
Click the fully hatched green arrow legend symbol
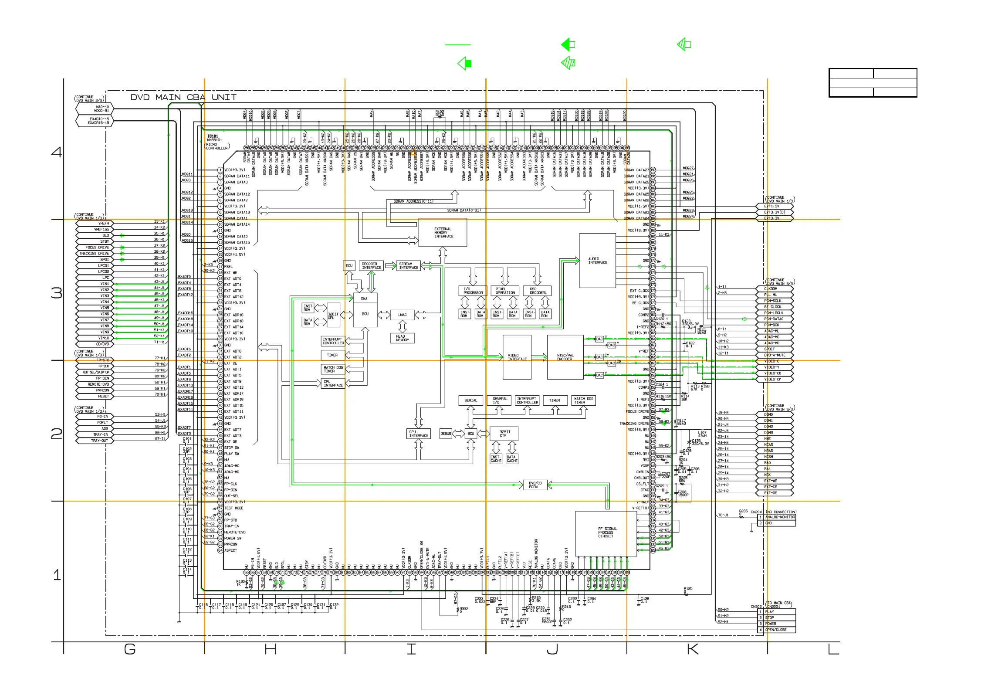click(568, 63)
